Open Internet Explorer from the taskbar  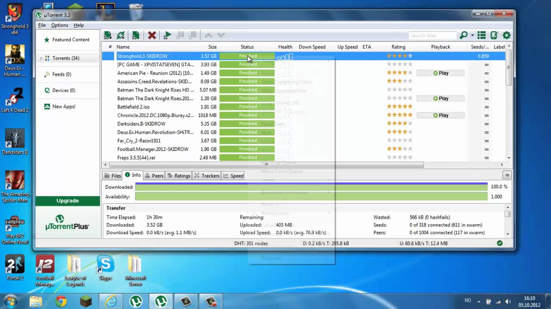tap(111, 301)
